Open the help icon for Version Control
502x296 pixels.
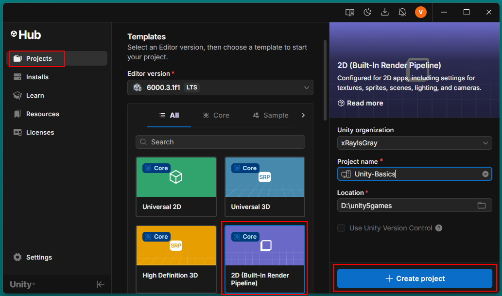[x=439, y=228]
